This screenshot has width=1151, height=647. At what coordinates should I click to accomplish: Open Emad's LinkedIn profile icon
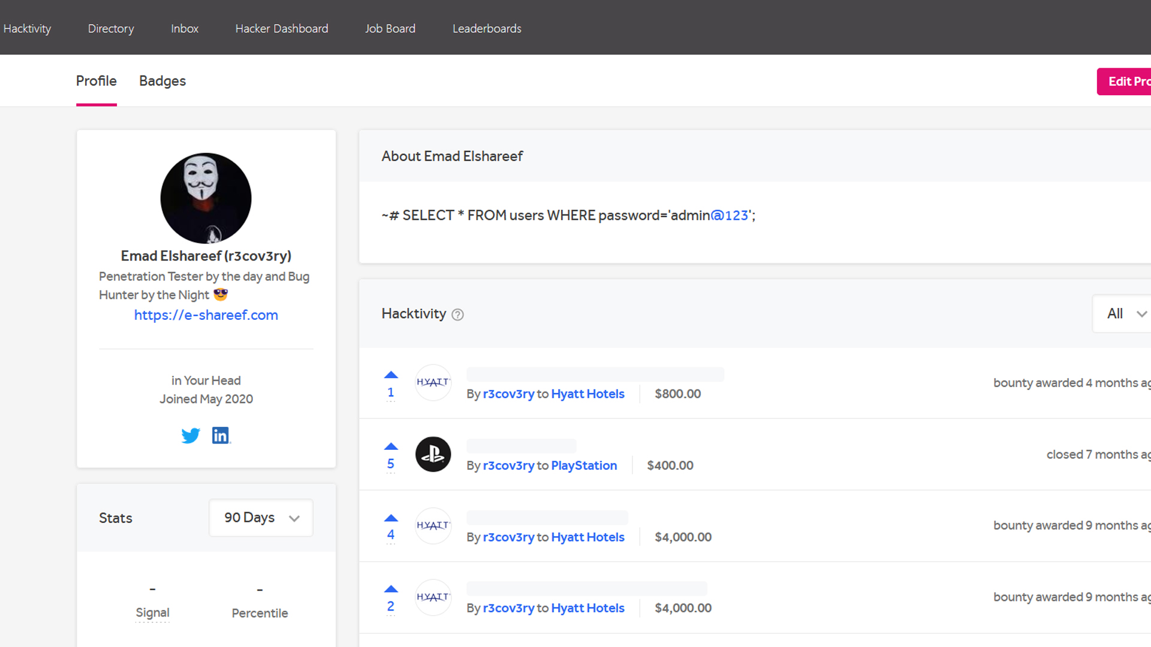coord(221,435)
